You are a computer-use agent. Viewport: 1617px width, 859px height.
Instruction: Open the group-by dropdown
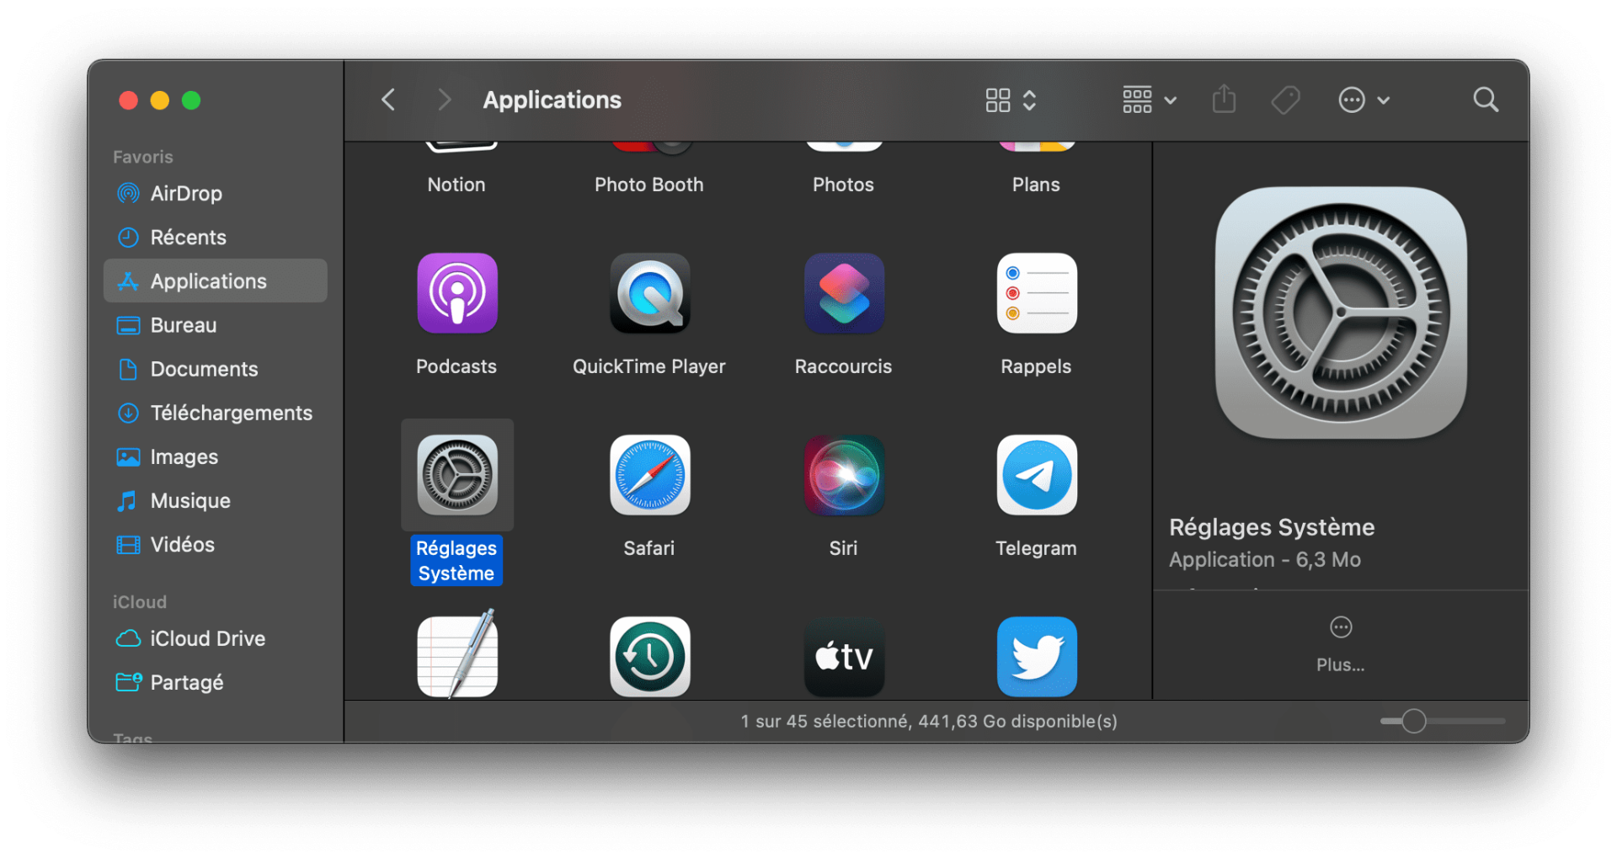pos(1149,100)
